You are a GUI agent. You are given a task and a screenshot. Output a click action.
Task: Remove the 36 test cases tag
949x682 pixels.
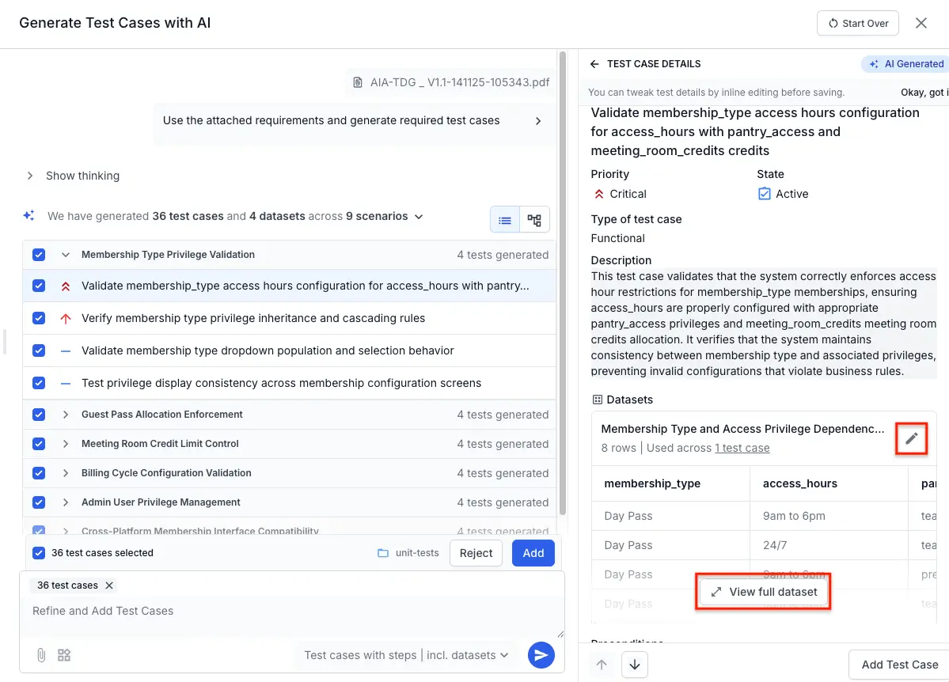pyautogui.click(x=109, y=585)
